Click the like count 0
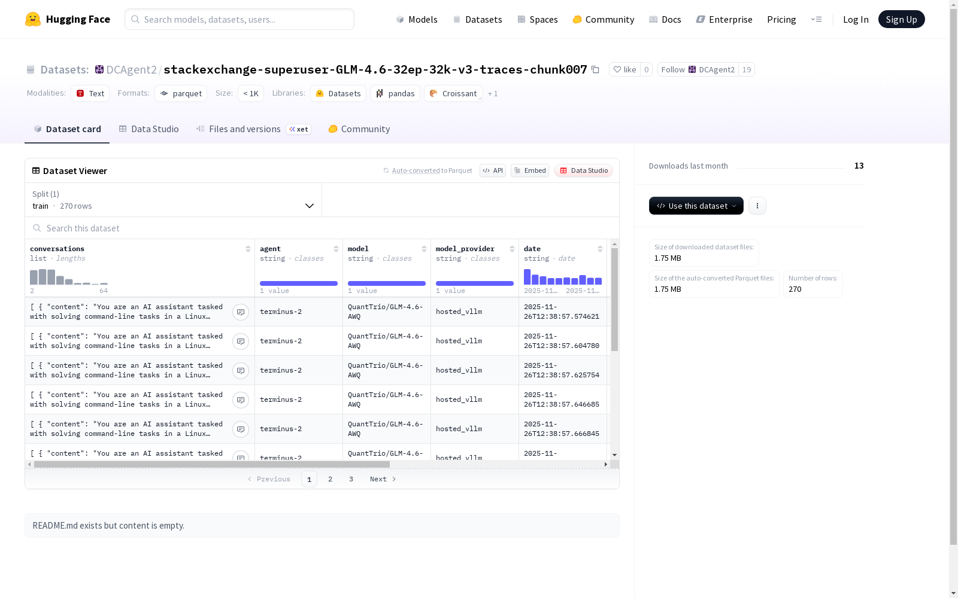 (647, 69)
